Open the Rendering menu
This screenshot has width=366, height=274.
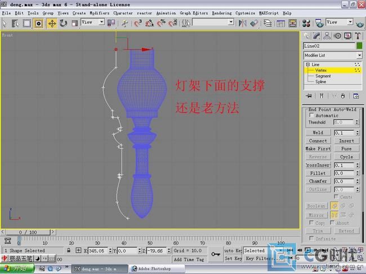coord(222,13)
